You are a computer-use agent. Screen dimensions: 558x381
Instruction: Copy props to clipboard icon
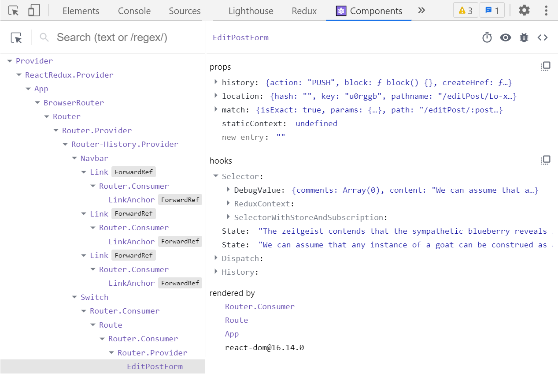tap(546, 67)
